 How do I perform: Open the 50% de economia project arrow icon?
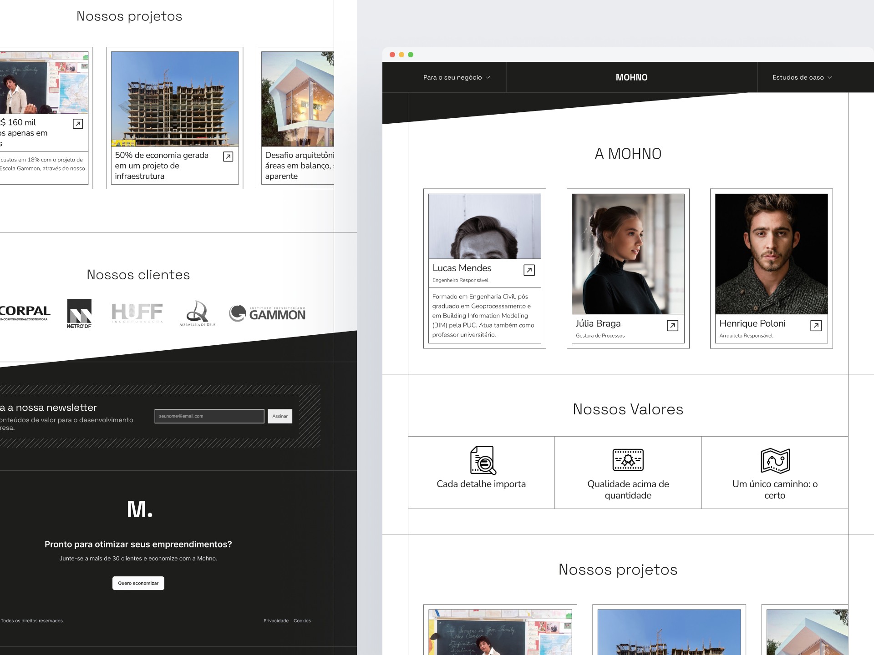click(x=228, y=157)
